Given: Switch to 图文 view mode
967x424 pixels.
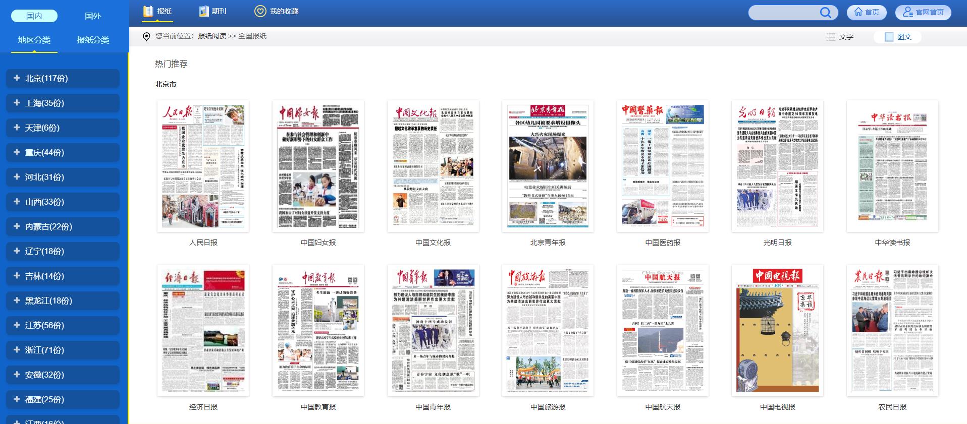Looking at the screenshot, I should pos(898,37).
